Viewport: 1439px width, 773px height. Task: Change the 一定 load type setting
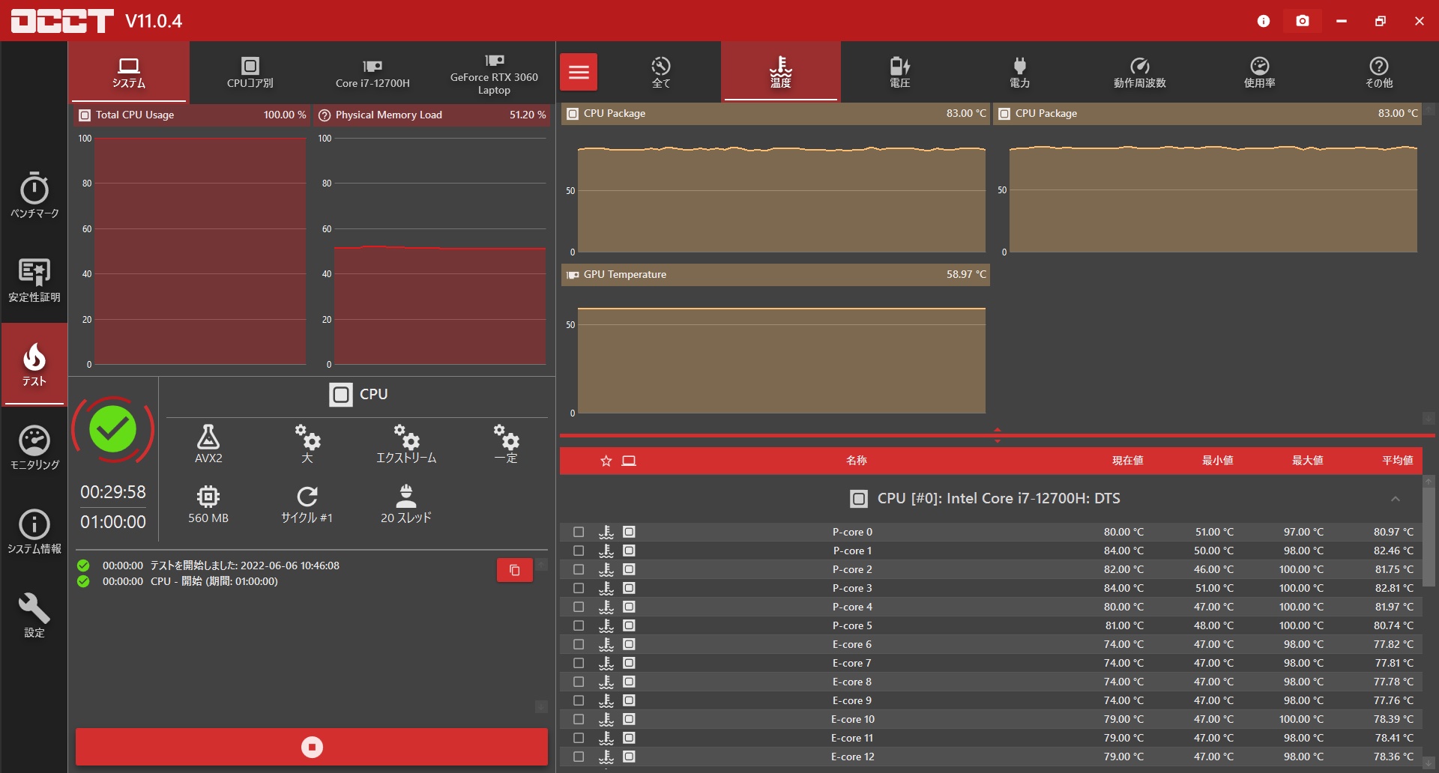[x=506, y=443]
